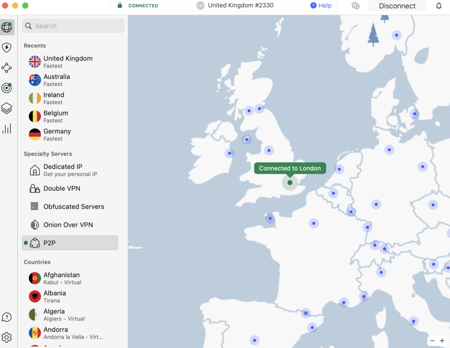Click the pause connection shield icon
The width and height of the screenshot is (450, 348).
pyautogui.click(x=356, y=6)
